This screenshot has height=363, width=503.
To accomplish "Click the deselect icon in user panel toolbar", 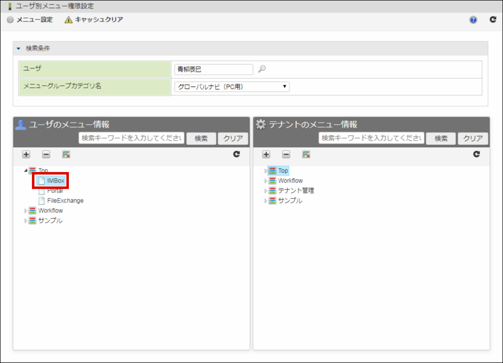I will coord(66,155).
